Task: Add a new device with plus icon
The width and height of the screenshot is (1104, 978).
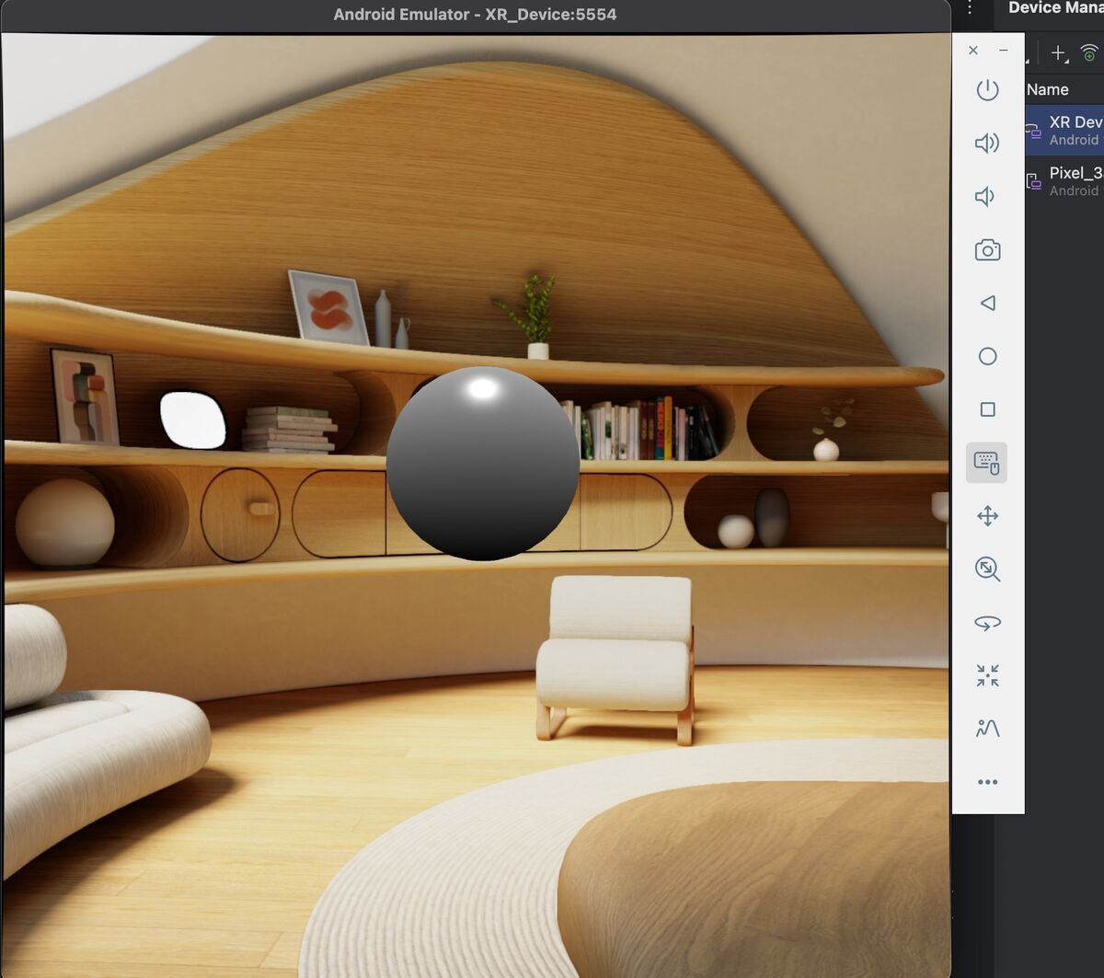Action: 1059,53
